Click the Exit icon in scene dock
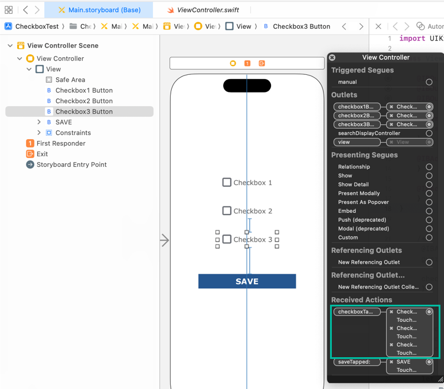This screenshot has height=389, width=444. pos(262,63)
